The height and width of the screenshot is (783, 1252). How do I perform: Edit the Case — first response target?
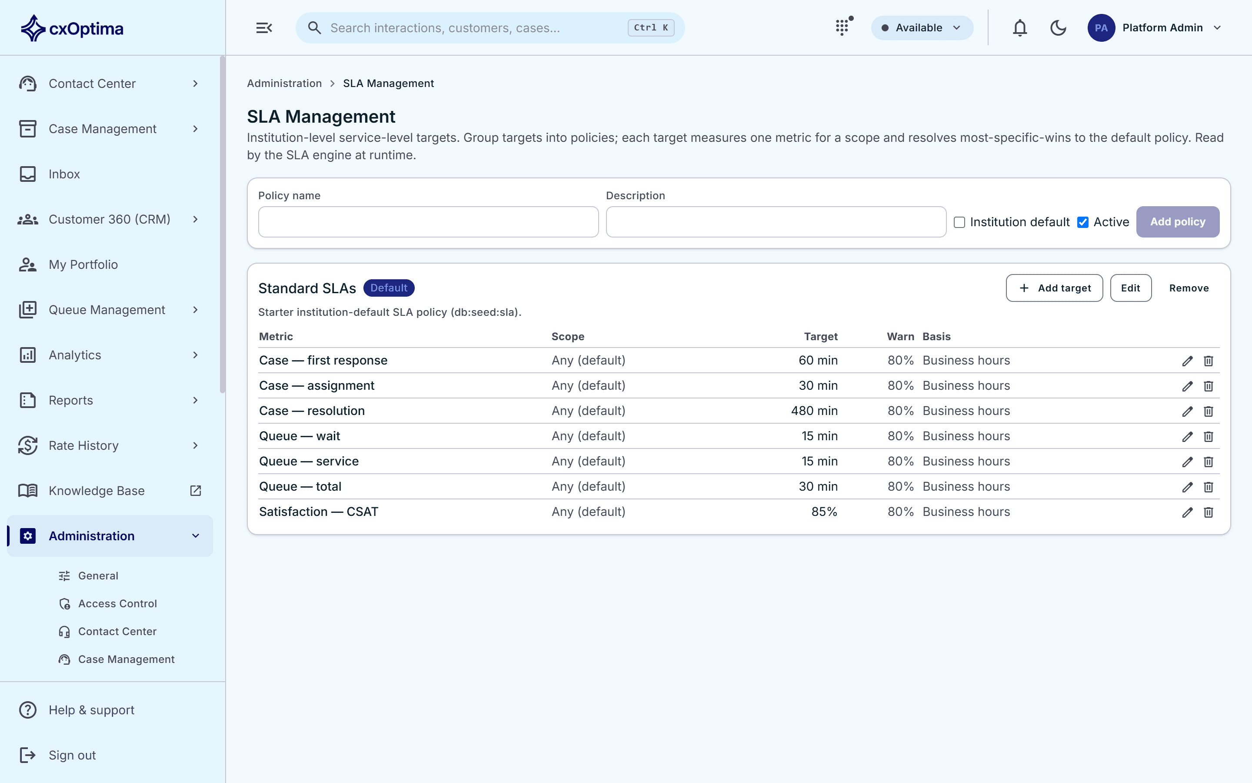coord(1187,361)
